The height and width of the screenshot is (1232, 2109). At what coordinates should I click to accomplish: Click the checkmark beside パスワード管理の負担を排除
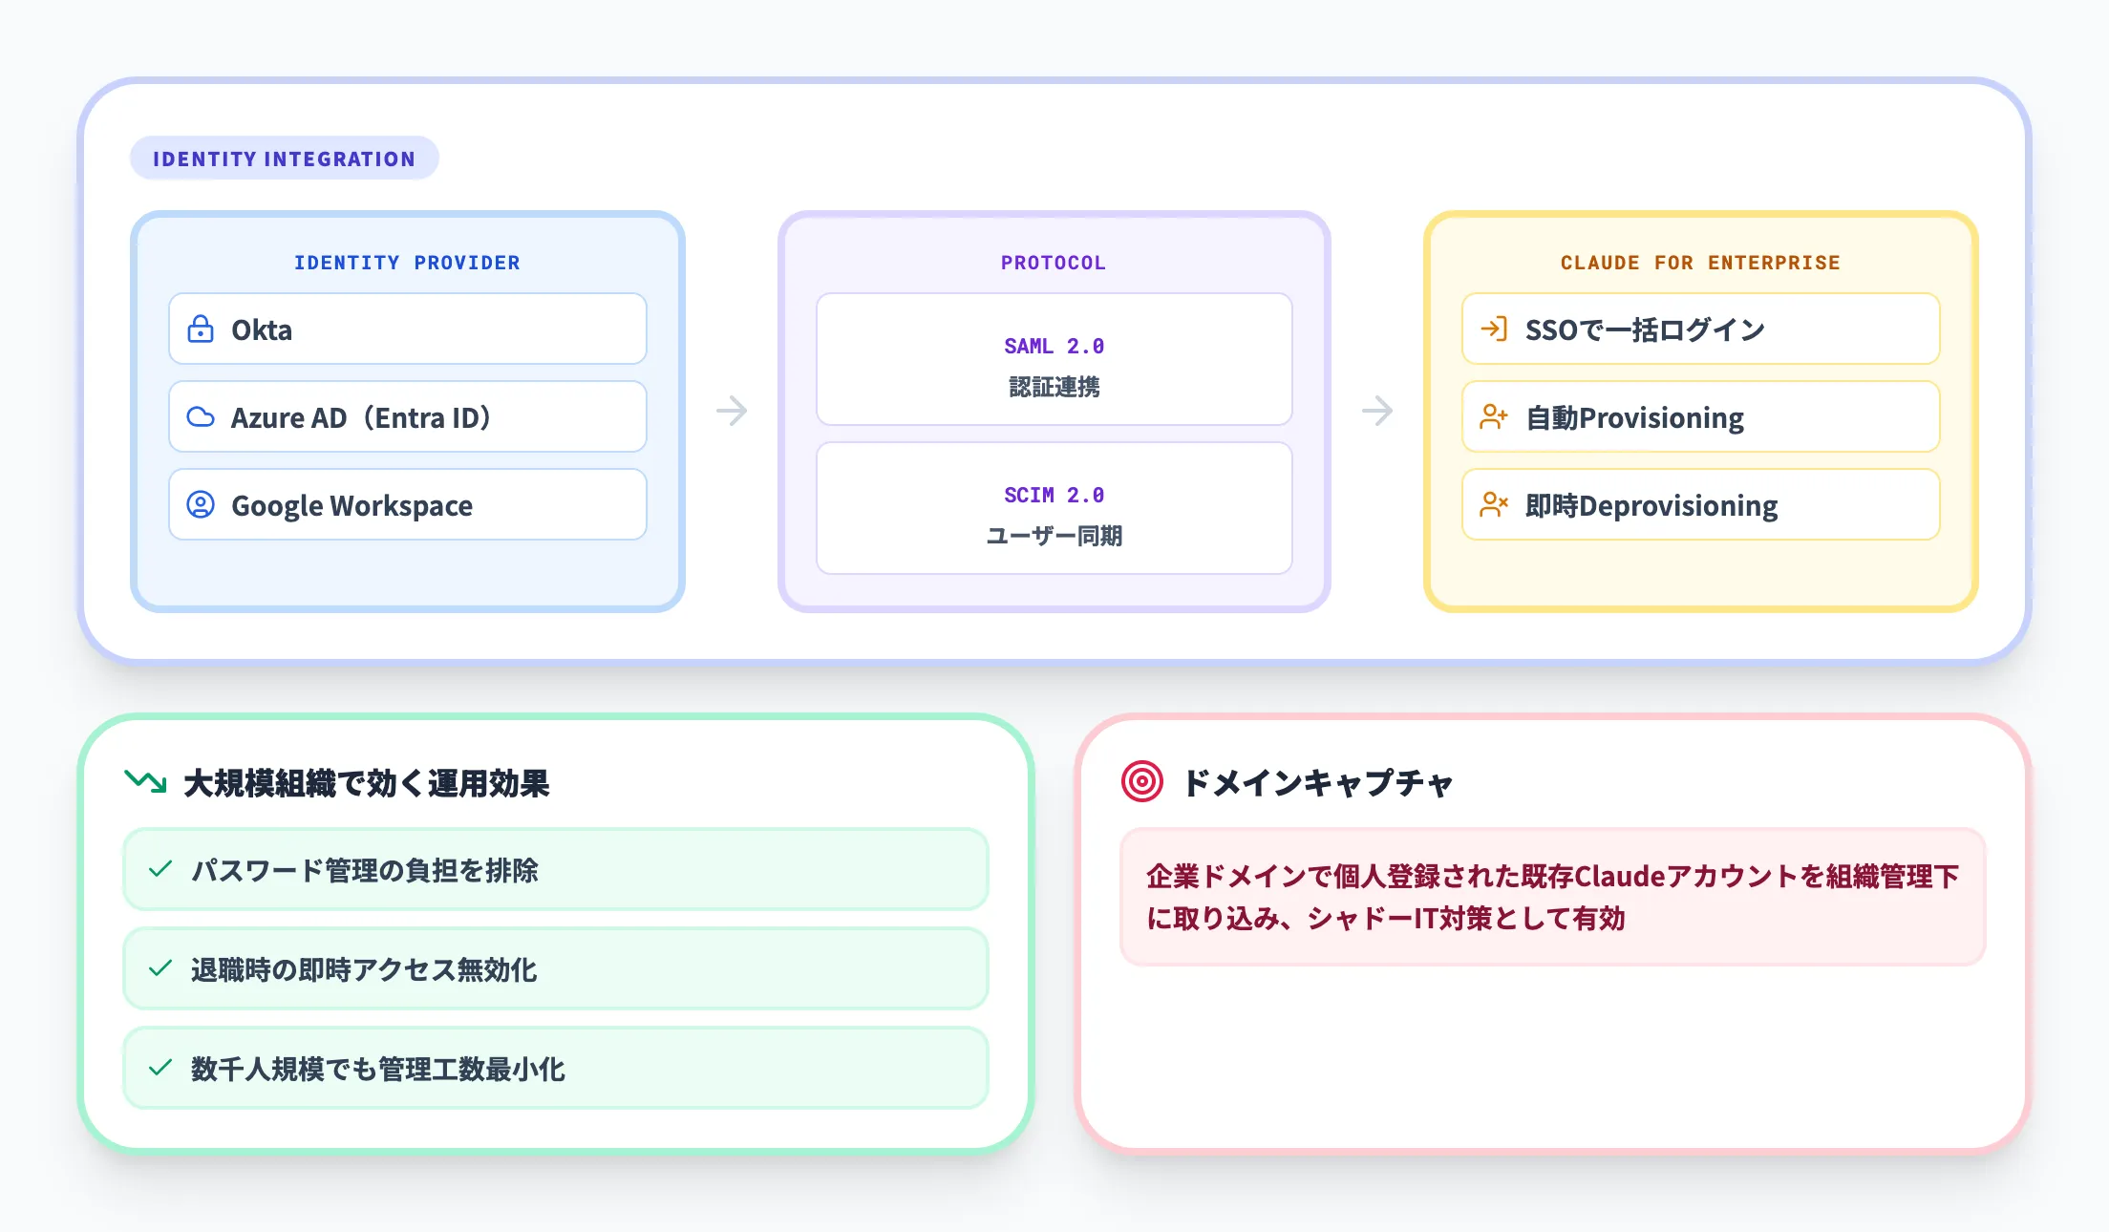[x=160, y=869]
